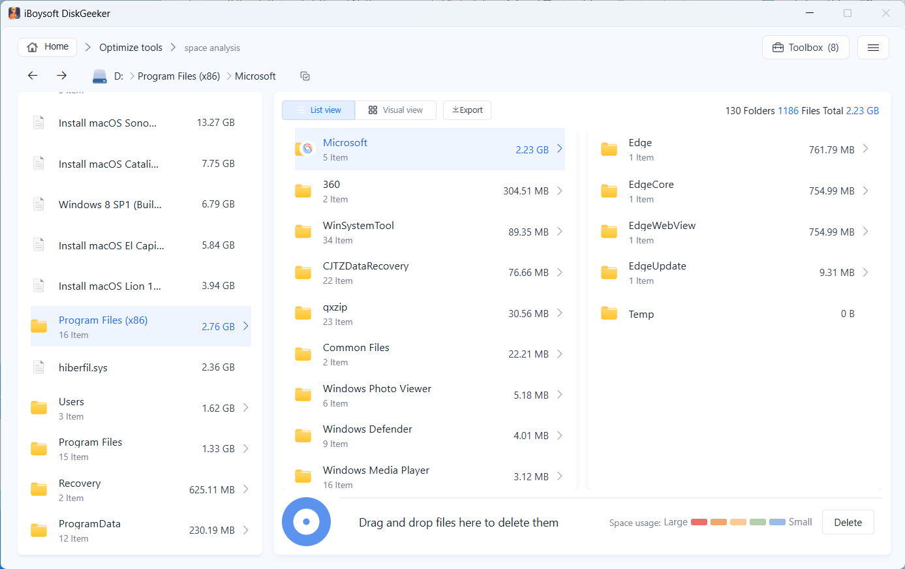Screen dimensions: 905x569
Task: Click the copy path icon after Microsoft
Action: coord(305,76)
